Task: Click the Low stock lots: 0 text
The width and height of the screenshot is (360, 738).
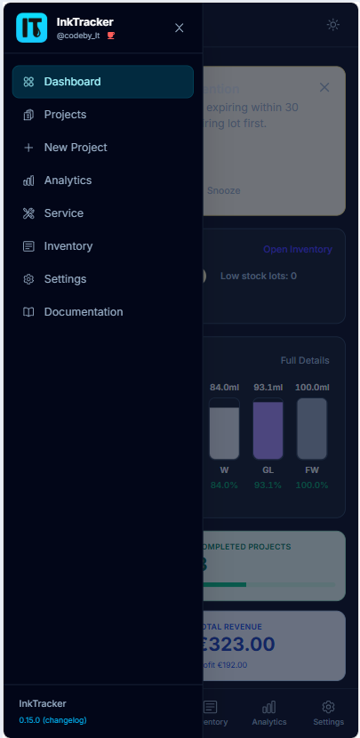Action: point(259,276)
